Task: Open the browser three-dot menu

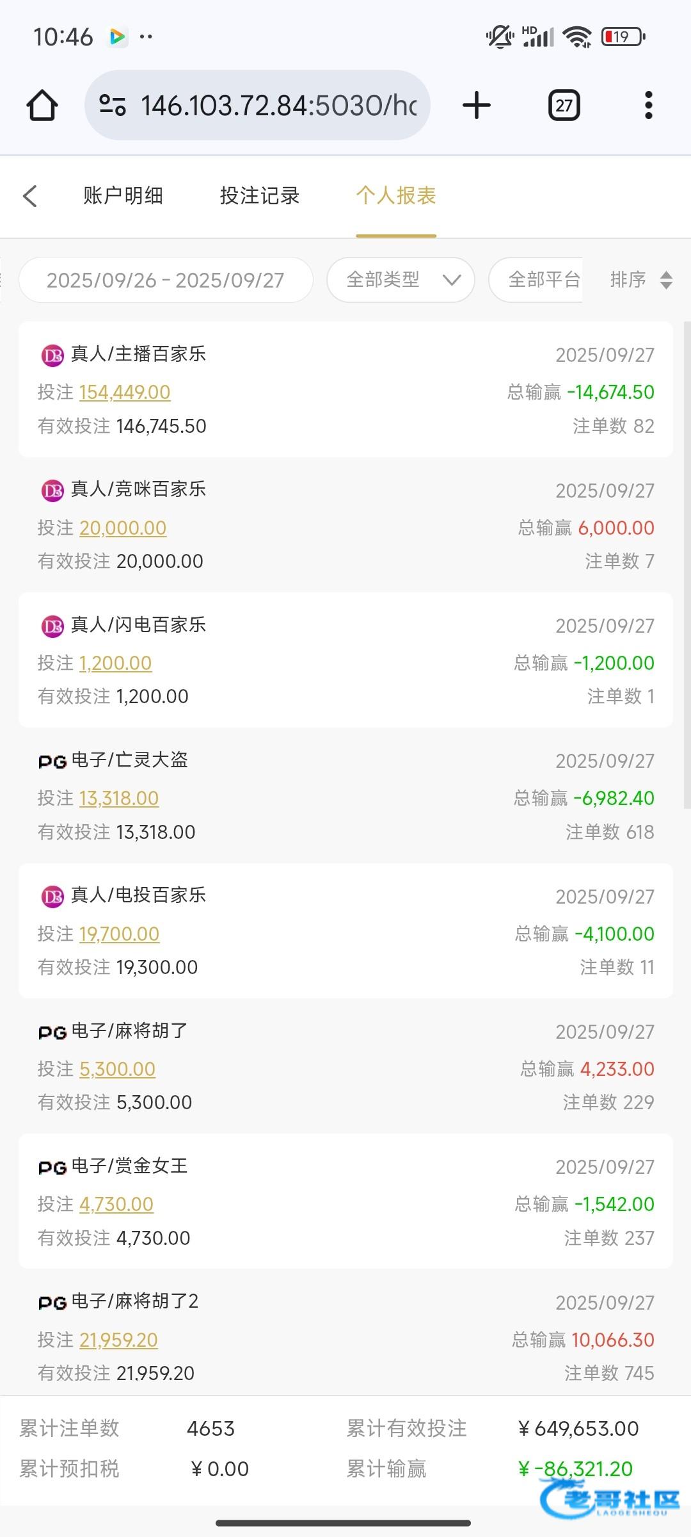Action: (x=648, y=106)
